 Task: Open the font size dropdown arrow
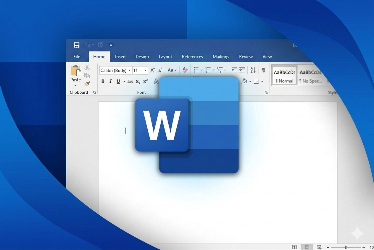pyautogui.click(x=145, y=71)
